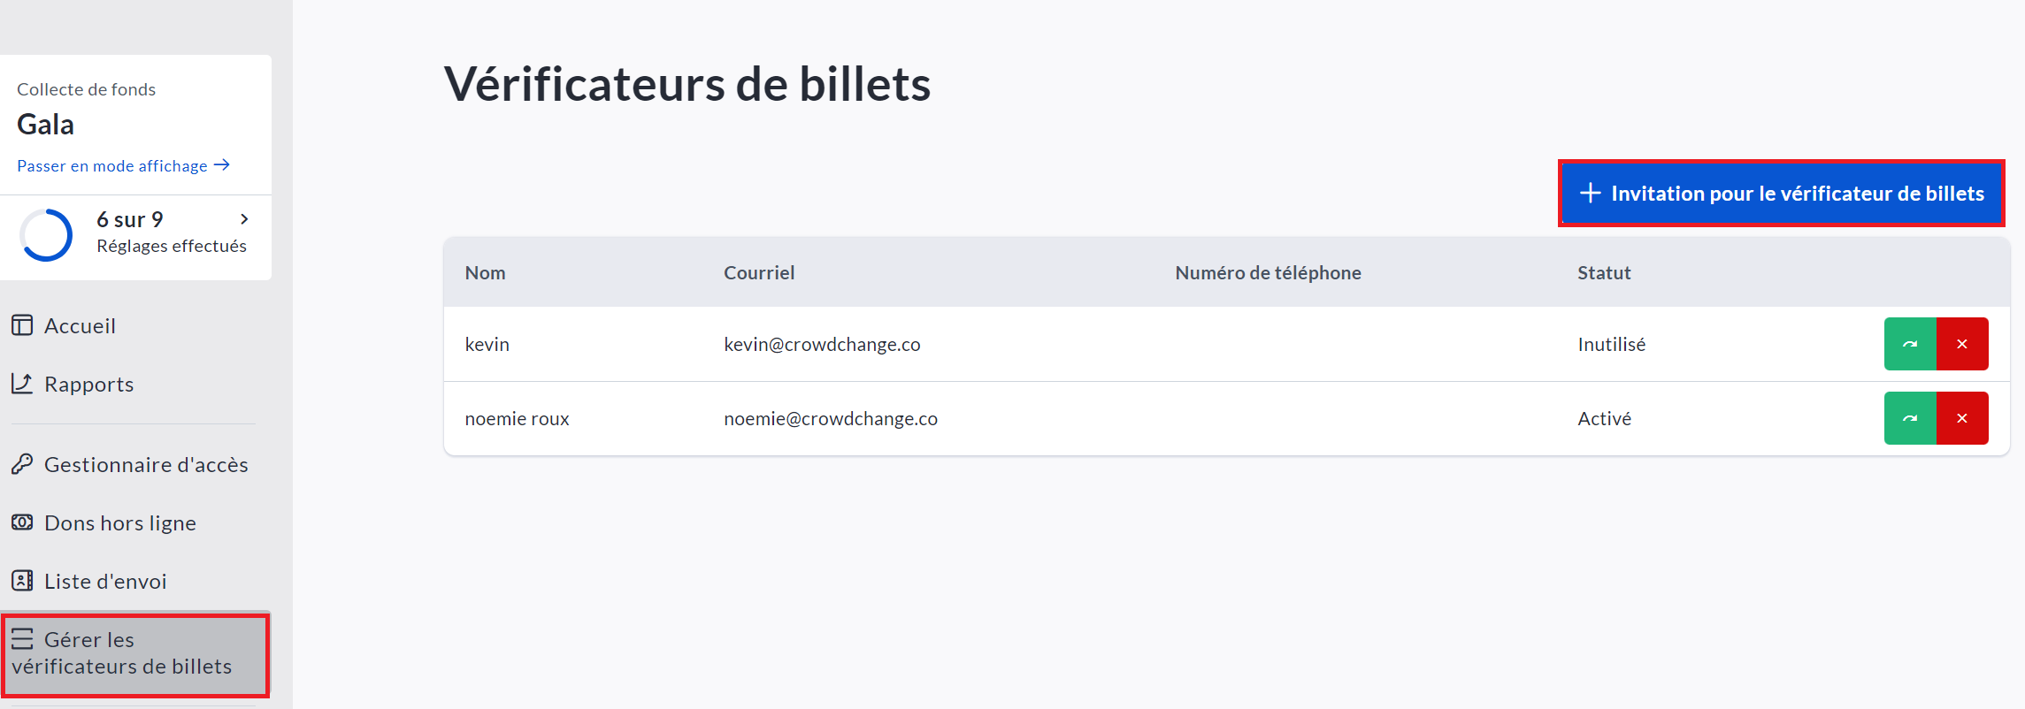2025x709 pixels.
Task: Click the Accueil layout icon
Action: click(x=22, y=325)
